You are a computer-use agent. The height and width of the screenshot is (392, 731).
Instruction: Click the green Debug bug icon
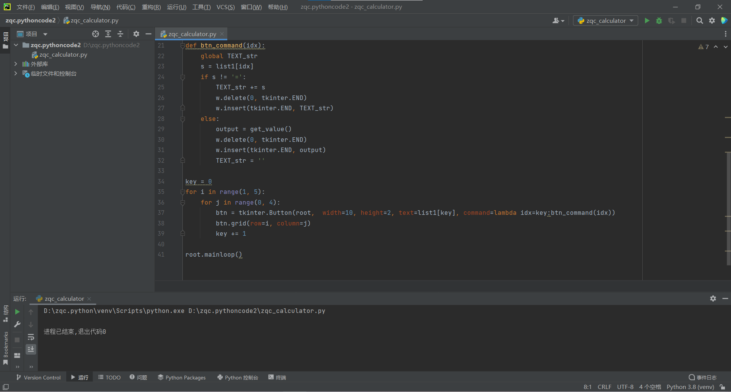(659, 21)
